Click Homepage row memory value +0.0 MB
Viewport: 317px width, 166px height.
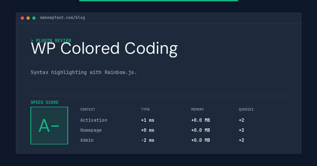[x=201, y=130]
